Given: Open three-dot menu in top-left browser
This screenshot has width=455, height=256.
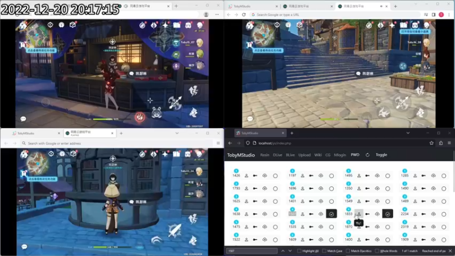Looking at the screenshot, I should pyautogui.click(x=217, y=14).
